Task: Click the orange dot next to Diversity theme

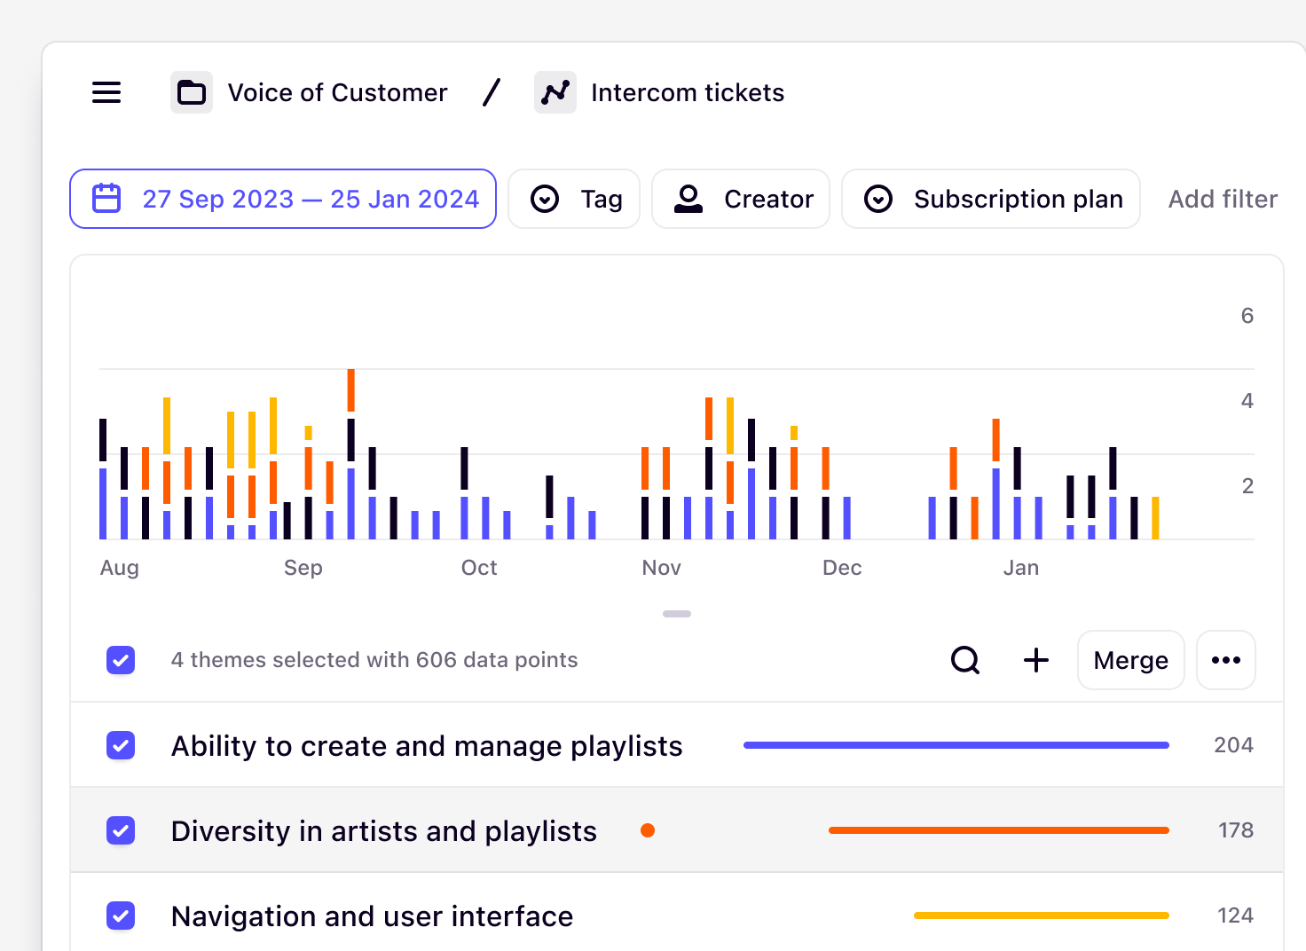Action: (x=649, y=830)
